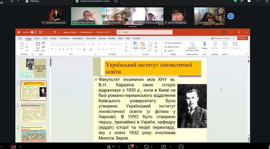This screenshot has height=149, width=270.
Task: Open the Arrange menu
Action: [x=143, y=46]
